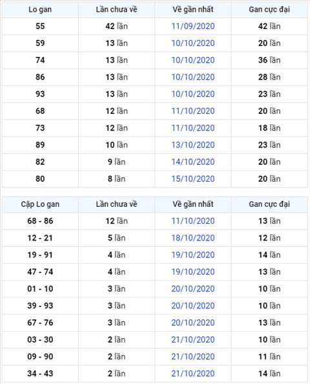Image resolution: width=310 pixels, height=384 pixels.
Task: Select the 'Gan cực đại' header in top table
Action: pos(269,10)
